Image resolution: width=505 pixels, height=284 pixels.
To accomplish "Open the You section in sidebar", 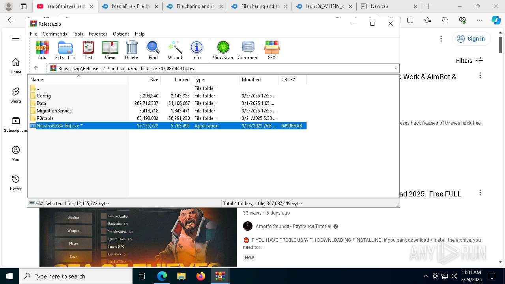I will tap(16, 153).
